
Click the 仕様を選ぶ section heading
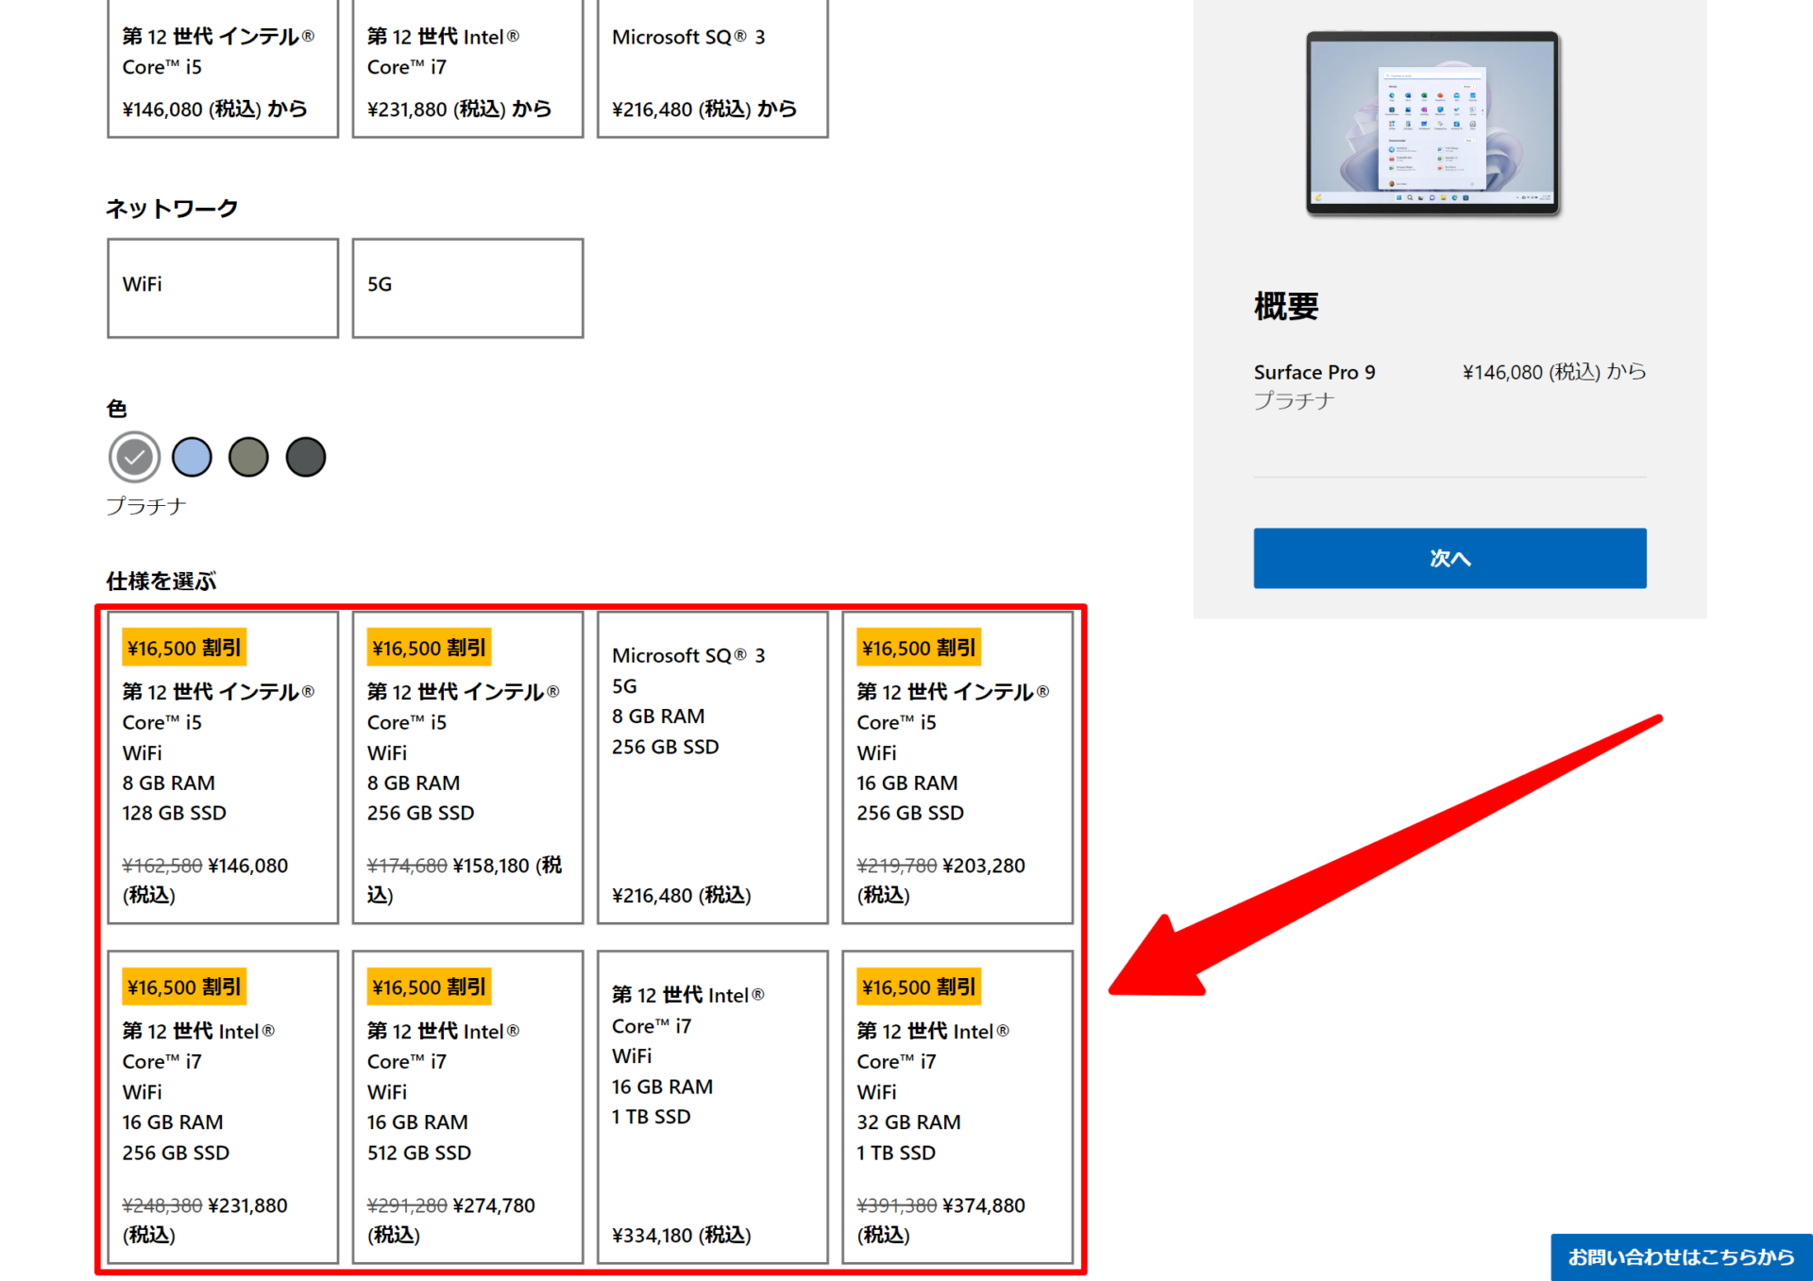(x=161, y=582)
